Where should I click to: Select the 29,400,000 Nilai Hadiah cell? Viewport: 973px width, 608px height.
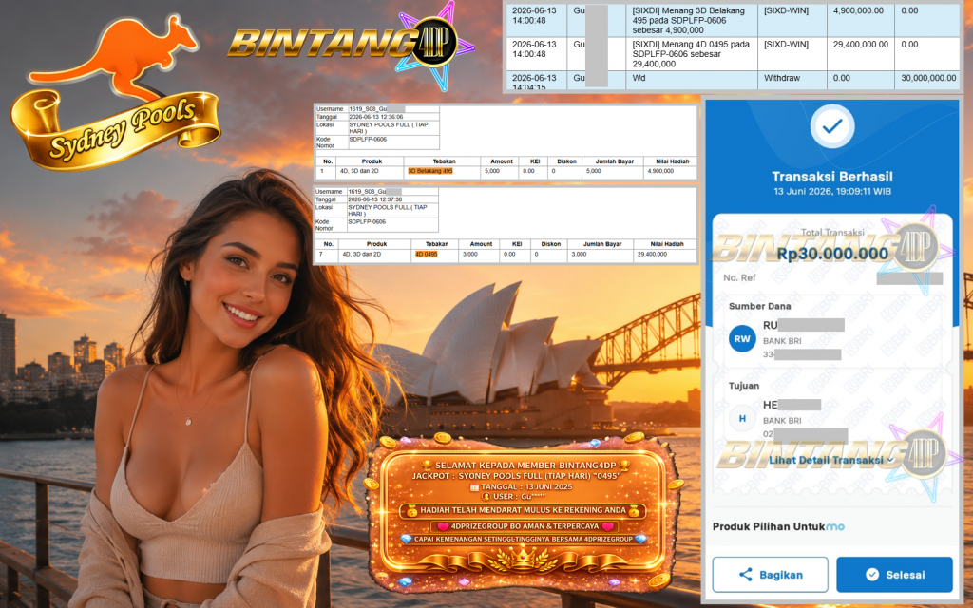pos(664,255)
